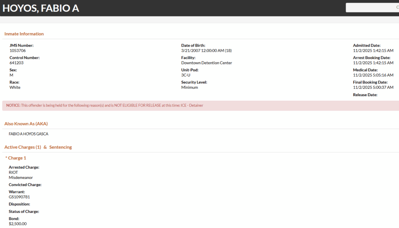
Task: Click the search input field in header
Action: [x=372, y=7]
